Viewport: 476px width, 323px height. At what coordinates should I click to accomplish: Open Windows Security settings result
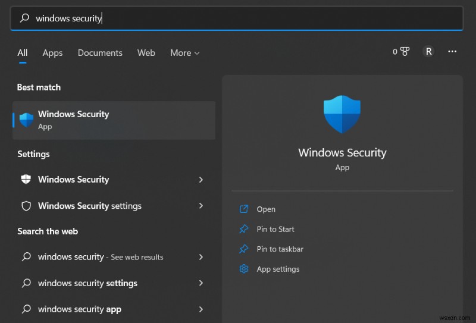pos(114,206)
